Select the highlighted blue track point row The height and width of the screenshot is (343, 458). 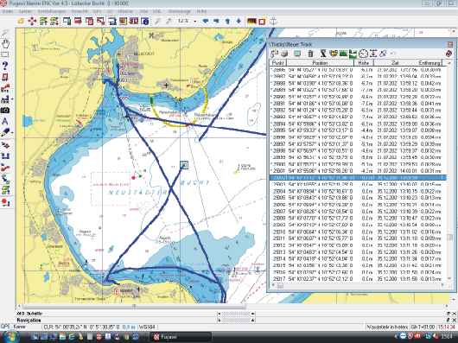(x=358, y=177)
